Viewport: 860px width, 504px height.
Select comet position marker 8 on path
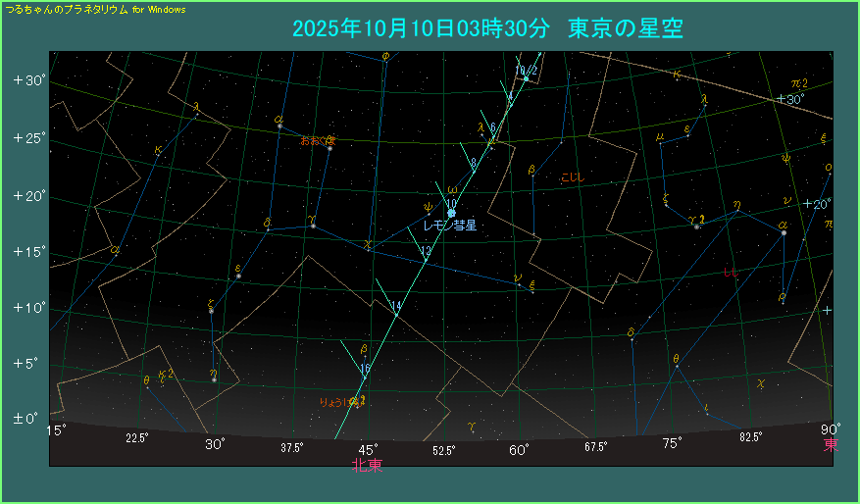[474, 162]
